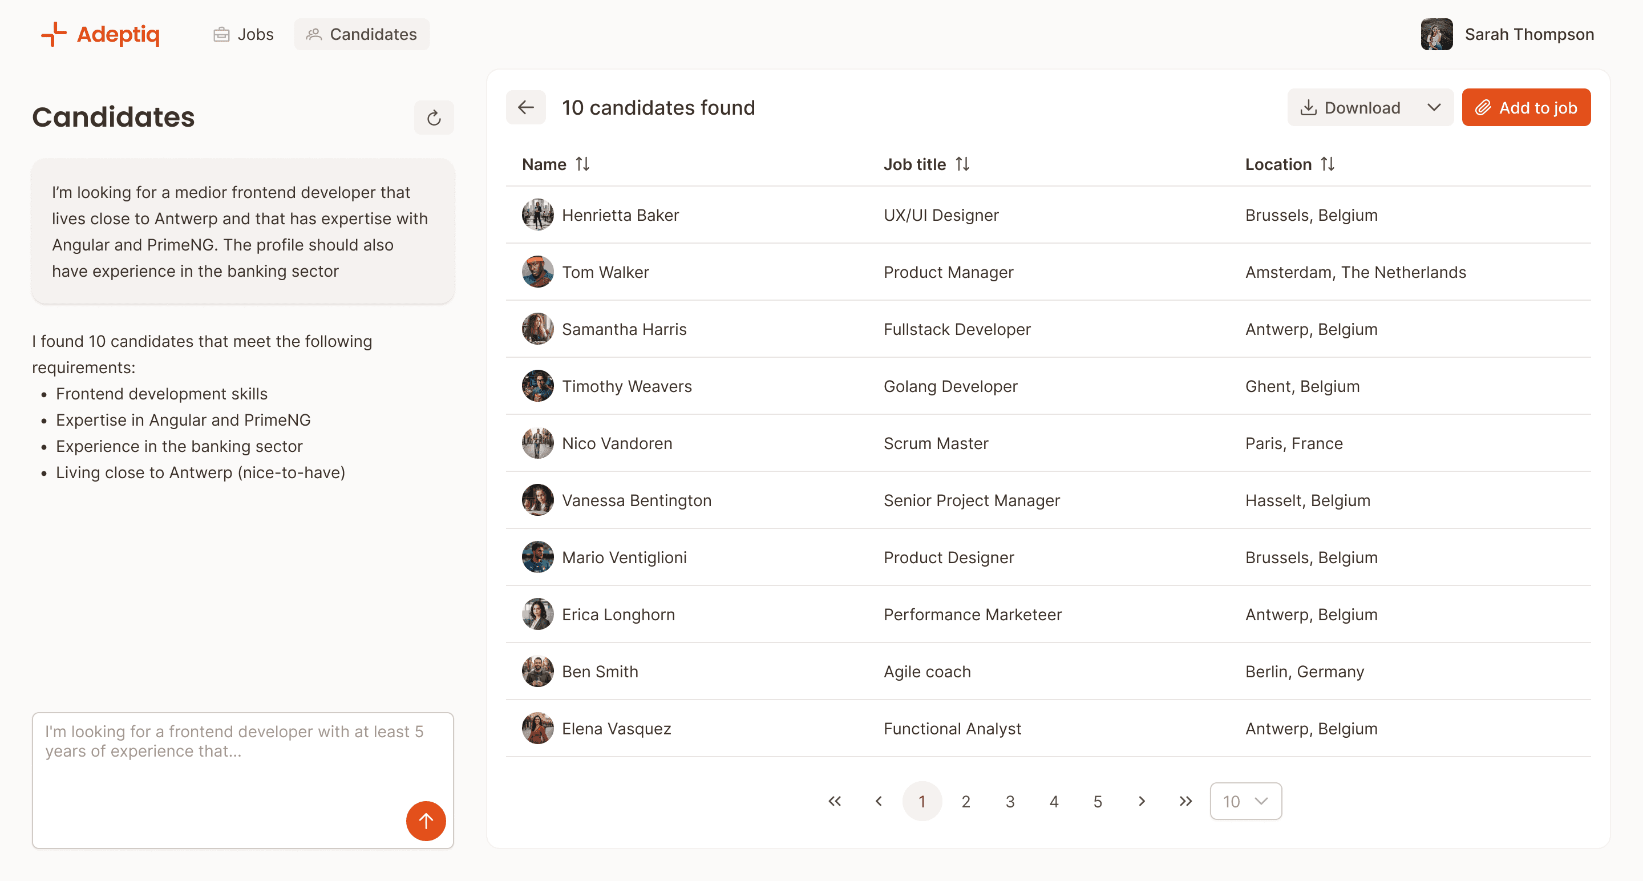
Task: Open previous page with left chevron
Action: [x=879, y=801]
